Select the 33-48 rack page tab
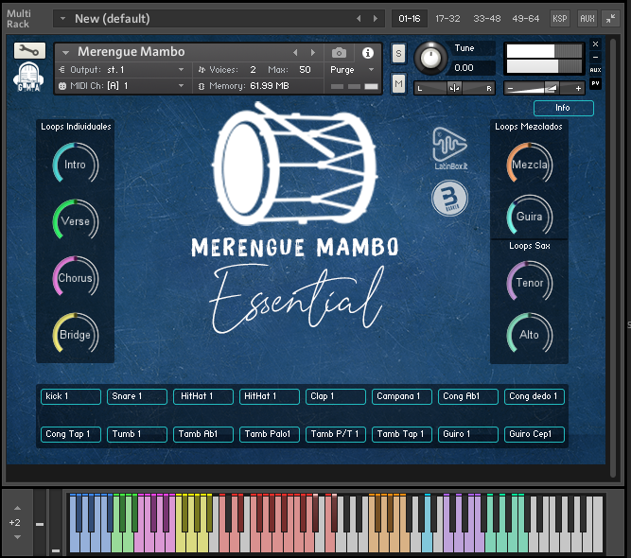Image resolution: width=631 pixels, height=558 pixels. [486, 19]
